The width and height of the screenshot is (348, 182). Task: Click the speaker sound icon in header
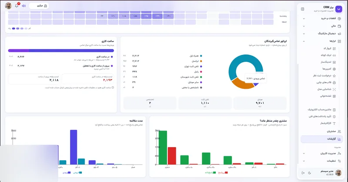[24, 6]
